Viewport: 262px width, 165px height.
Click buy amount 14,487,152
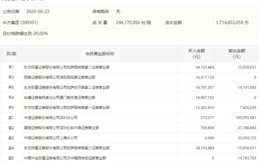pos(205,97)
